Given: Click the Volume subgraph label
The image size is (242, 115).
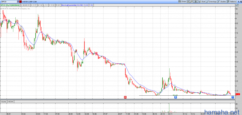Looking at the screenshot, I should tap(3, 101).
